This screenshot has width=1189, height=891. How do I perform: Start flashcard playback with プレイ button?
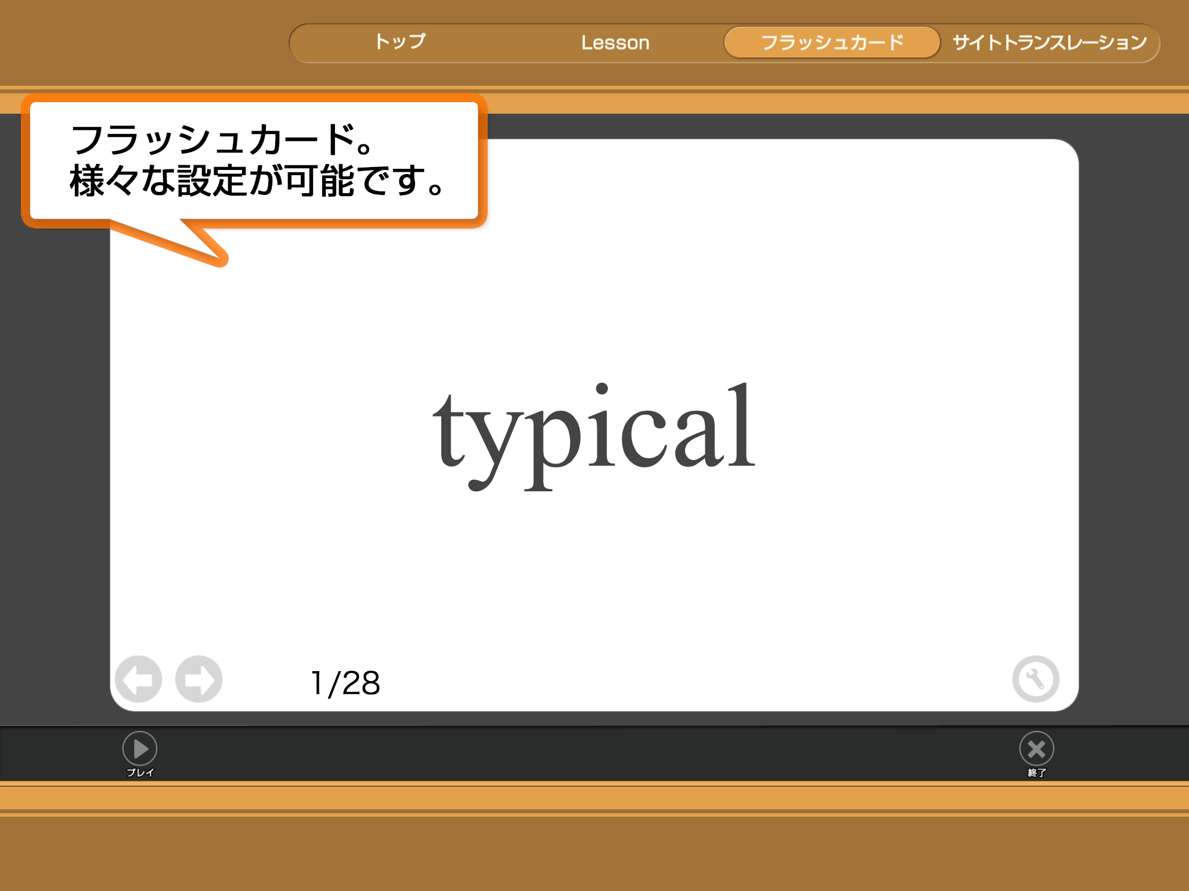point(140,754)
